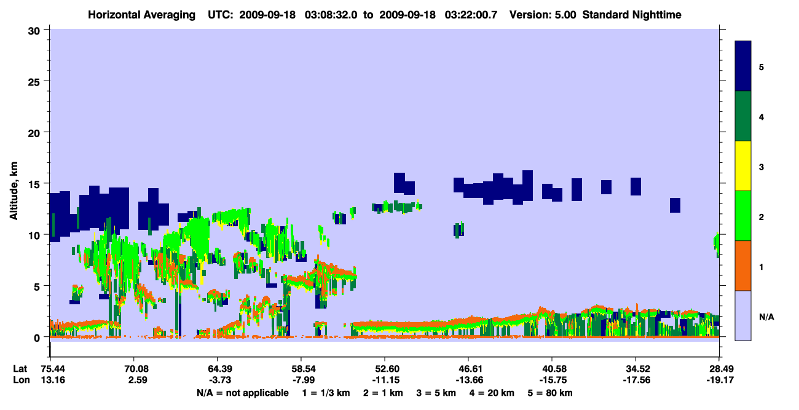Screen dimensions: 799x410
Task: Click 'Standard Nighttime' in the title
Action: [x=632, y=14]
